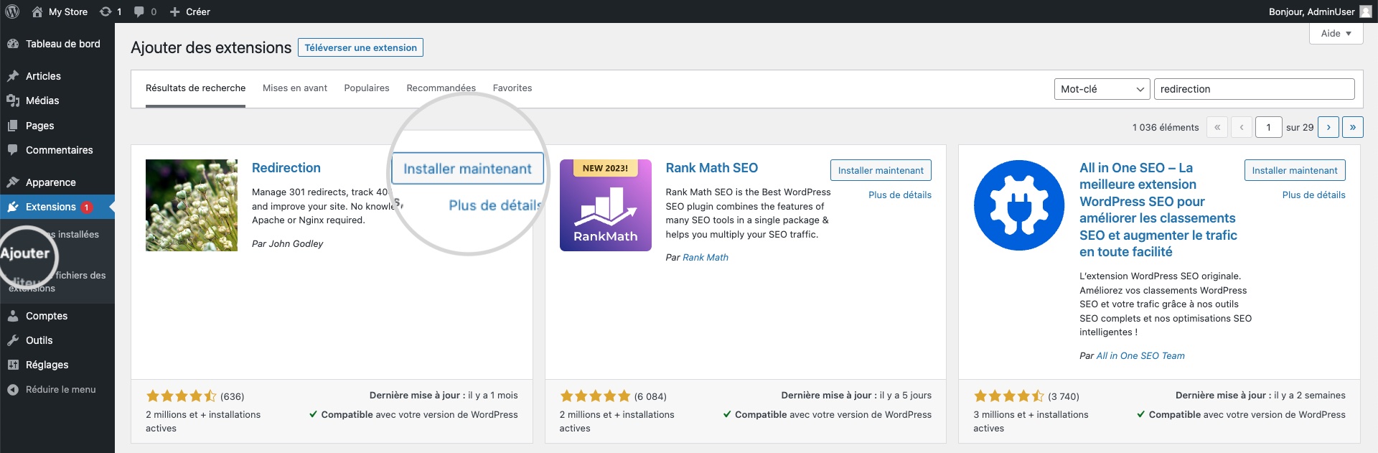
Task: Click the Redirection plugin flower thumbnail
Action: point(192,205)
